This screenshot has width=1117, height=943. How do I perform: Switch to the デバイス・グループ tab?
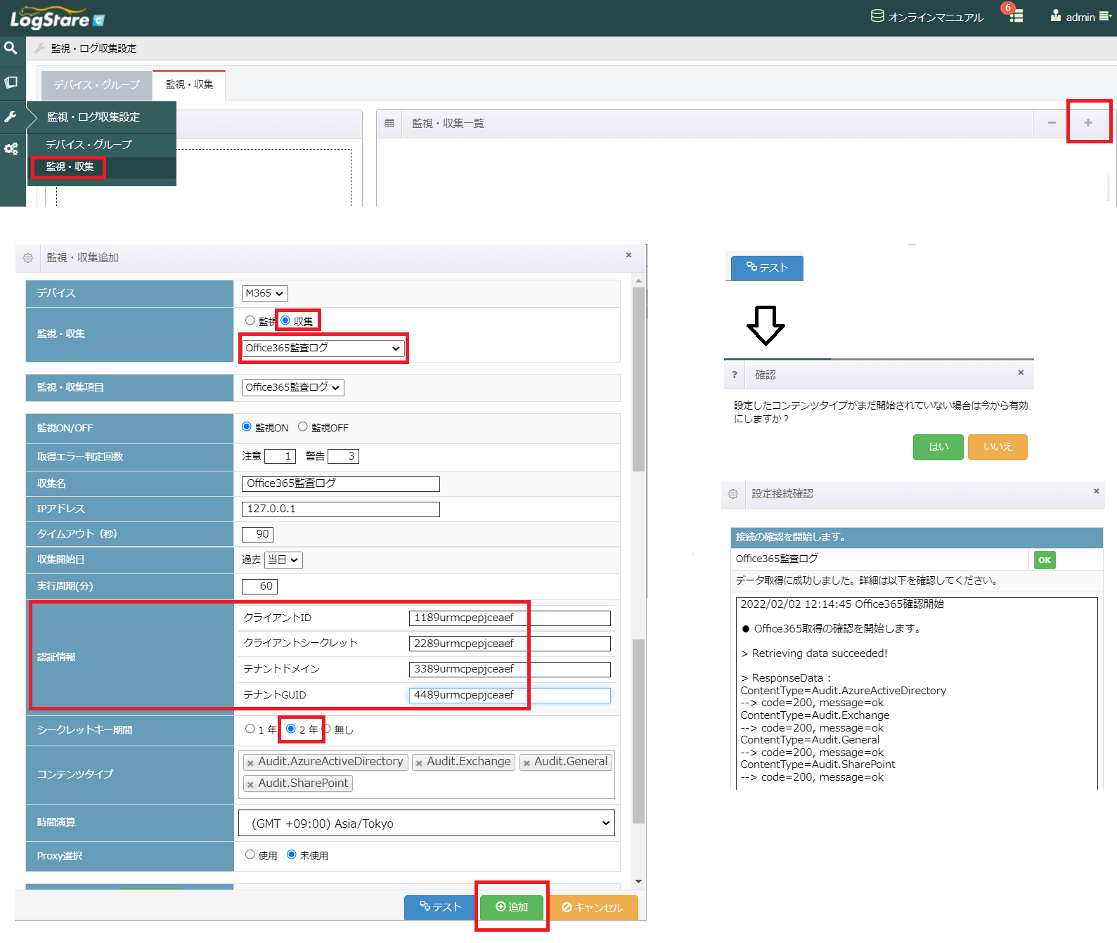[x=96, y=85]
